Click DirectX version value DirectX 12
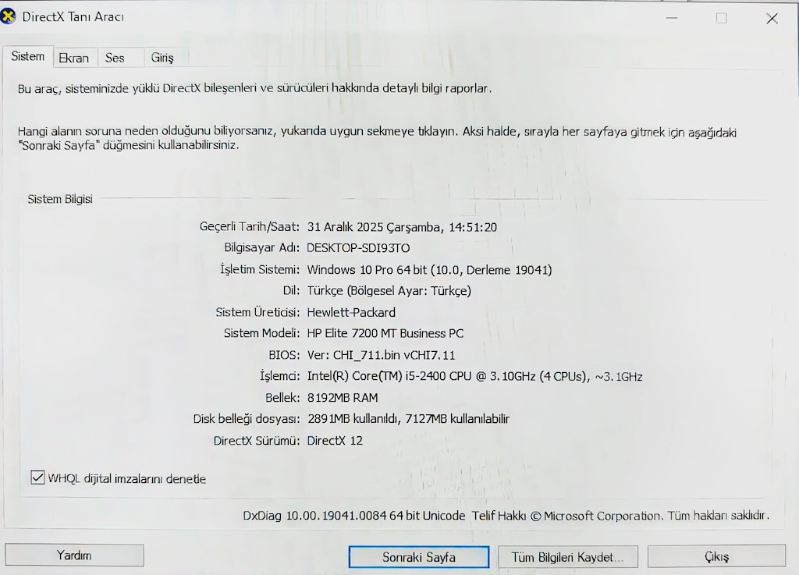Viewport: 799px width, 575px height. pyautogui.click(x=335, y=441)
